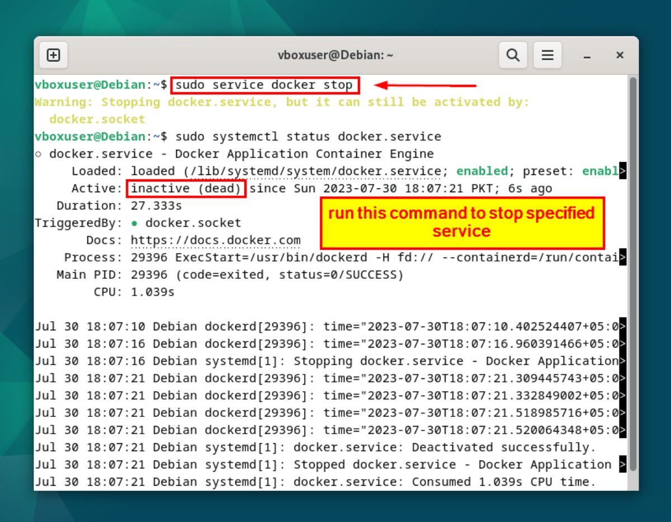671x522 pixels.
Task: Click the green 'enabled' text
Action: [482, 171]
